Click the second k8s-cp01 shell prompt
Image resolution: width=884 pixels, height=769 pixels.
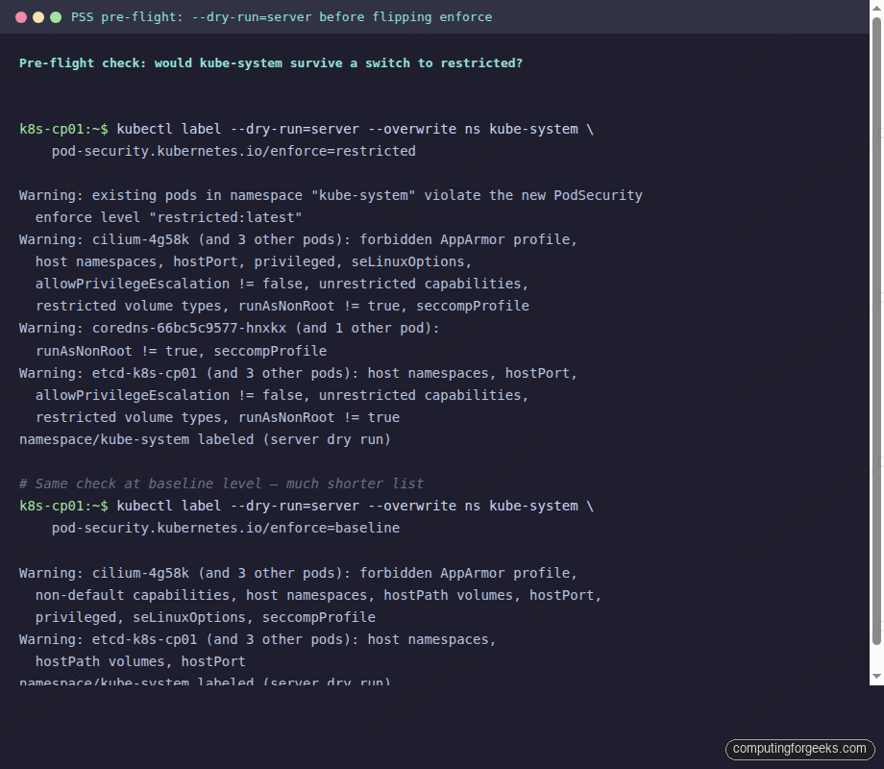click(x=63, y=506)
